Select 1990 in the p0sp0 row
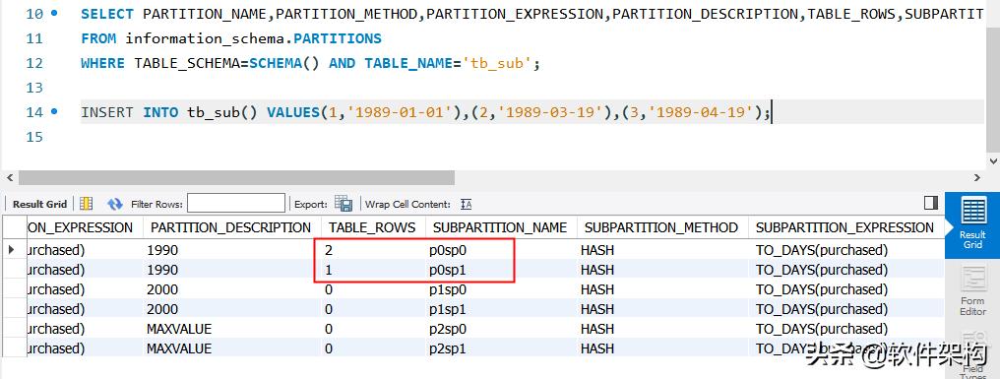Screen dimensions: 1000x379 [162, 250]
